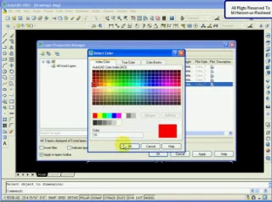Image resolution: width=272 pixels, height=202 pixels.
Task: Open the text style dropdown in top toolbar
Action: [210, 18]
